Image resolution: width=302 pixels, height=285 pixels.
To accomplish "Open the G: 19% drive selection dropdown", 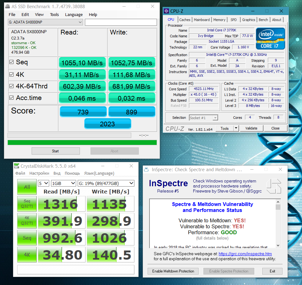I will [106, 183].
